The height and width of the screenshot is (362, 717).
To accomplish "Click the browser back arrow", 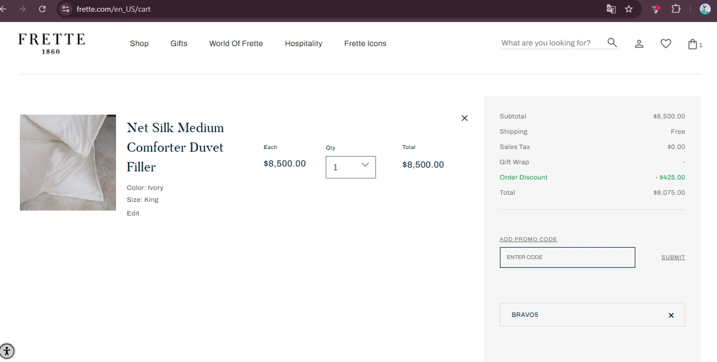I will tap(4, 9).
